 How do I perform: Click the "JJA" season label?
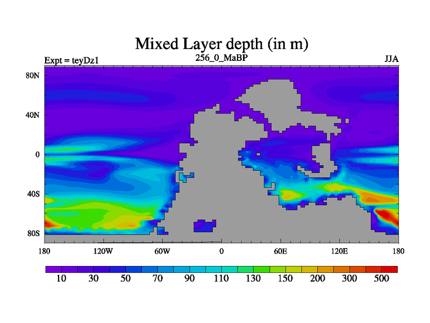pyautogui.click(x=391, y=59)
